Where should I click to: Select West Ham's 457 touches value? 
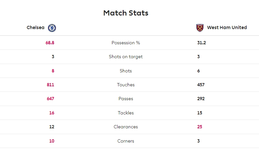(201, 85)
